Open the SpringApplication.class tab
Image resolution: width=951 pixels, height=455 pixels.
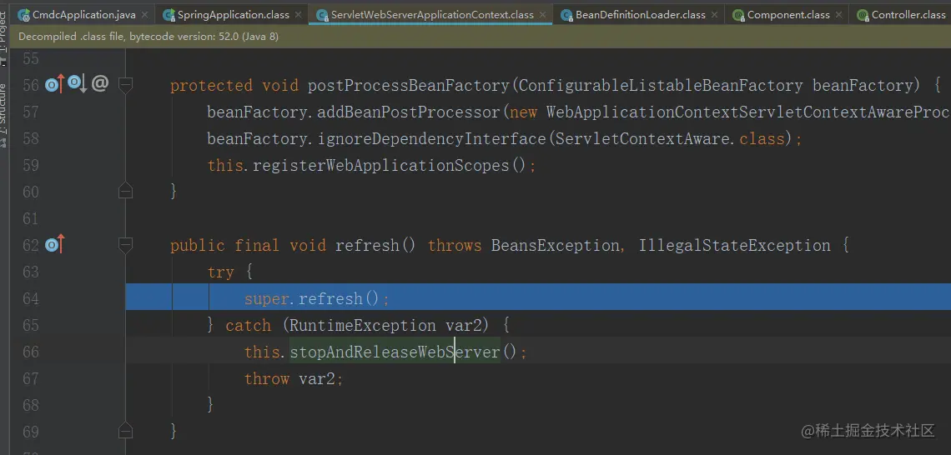[x=232, y=14]
